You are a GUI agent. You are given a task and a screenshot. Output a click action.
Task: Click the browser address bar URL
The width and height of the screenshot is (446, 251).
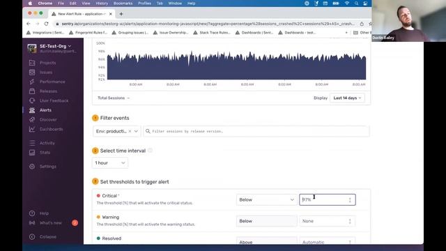(x=208, y=24)
